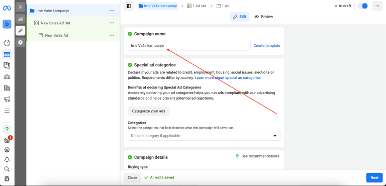The height and width of the screenshot is (186, 386).
Task: Open the Settings gear icon
Action: click(x=7, y=149)
